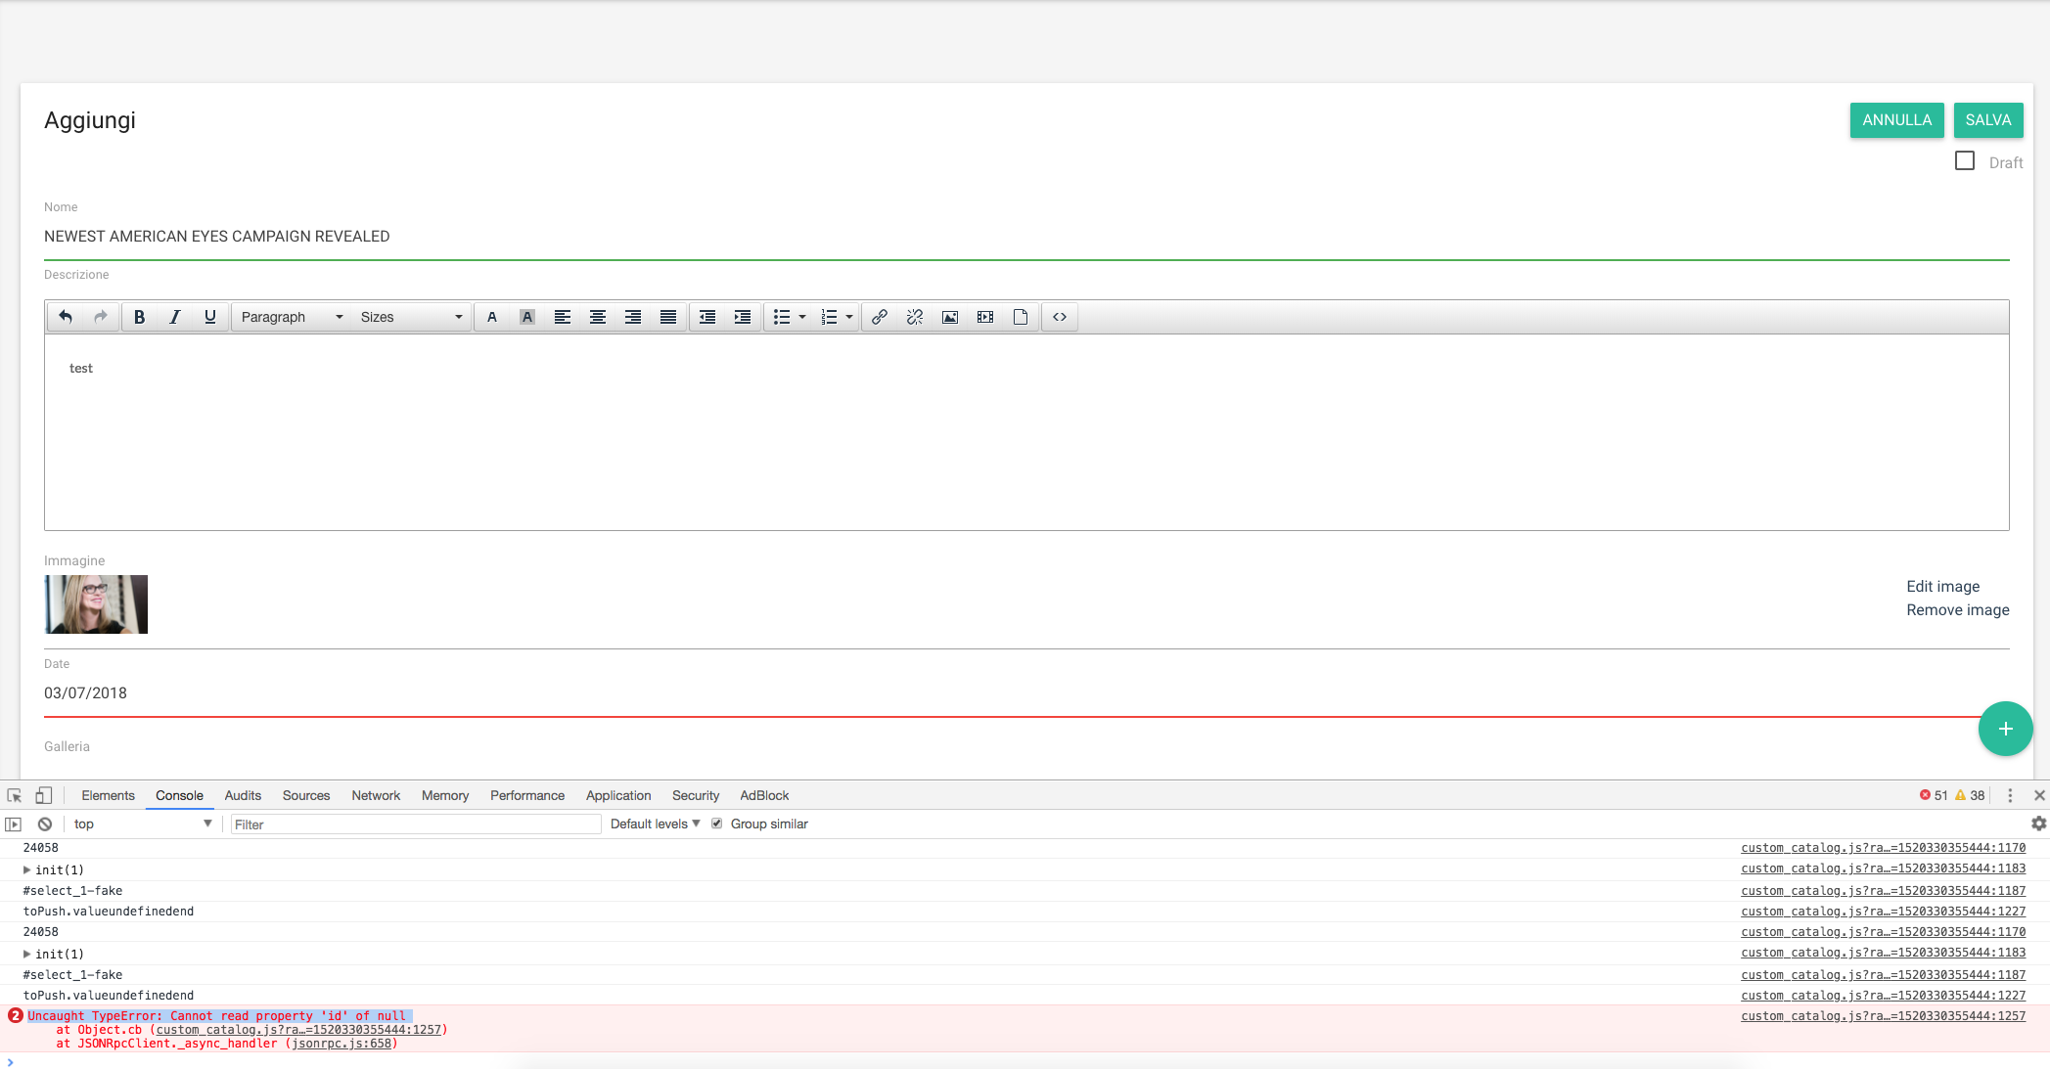Expand the first init(1) console entry
The width and height of the screenshot is (2050, 1069).
26,869
